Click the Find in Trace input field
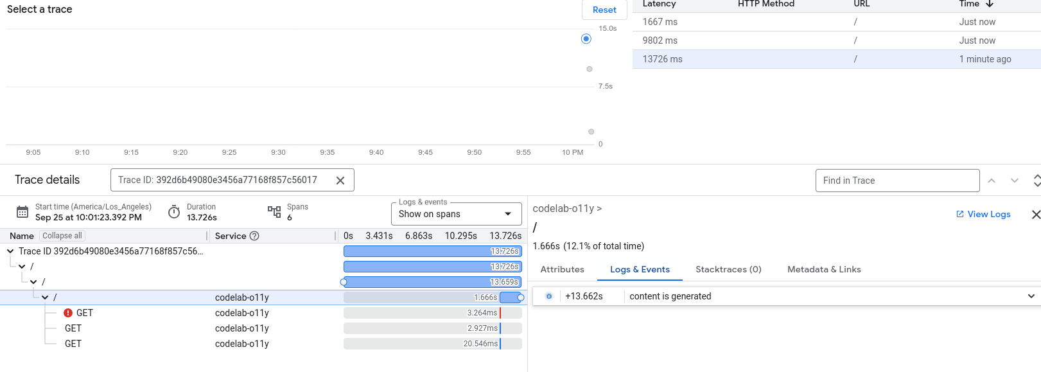This screenshot has width=1041, height=372. click(x=897, y=181)
